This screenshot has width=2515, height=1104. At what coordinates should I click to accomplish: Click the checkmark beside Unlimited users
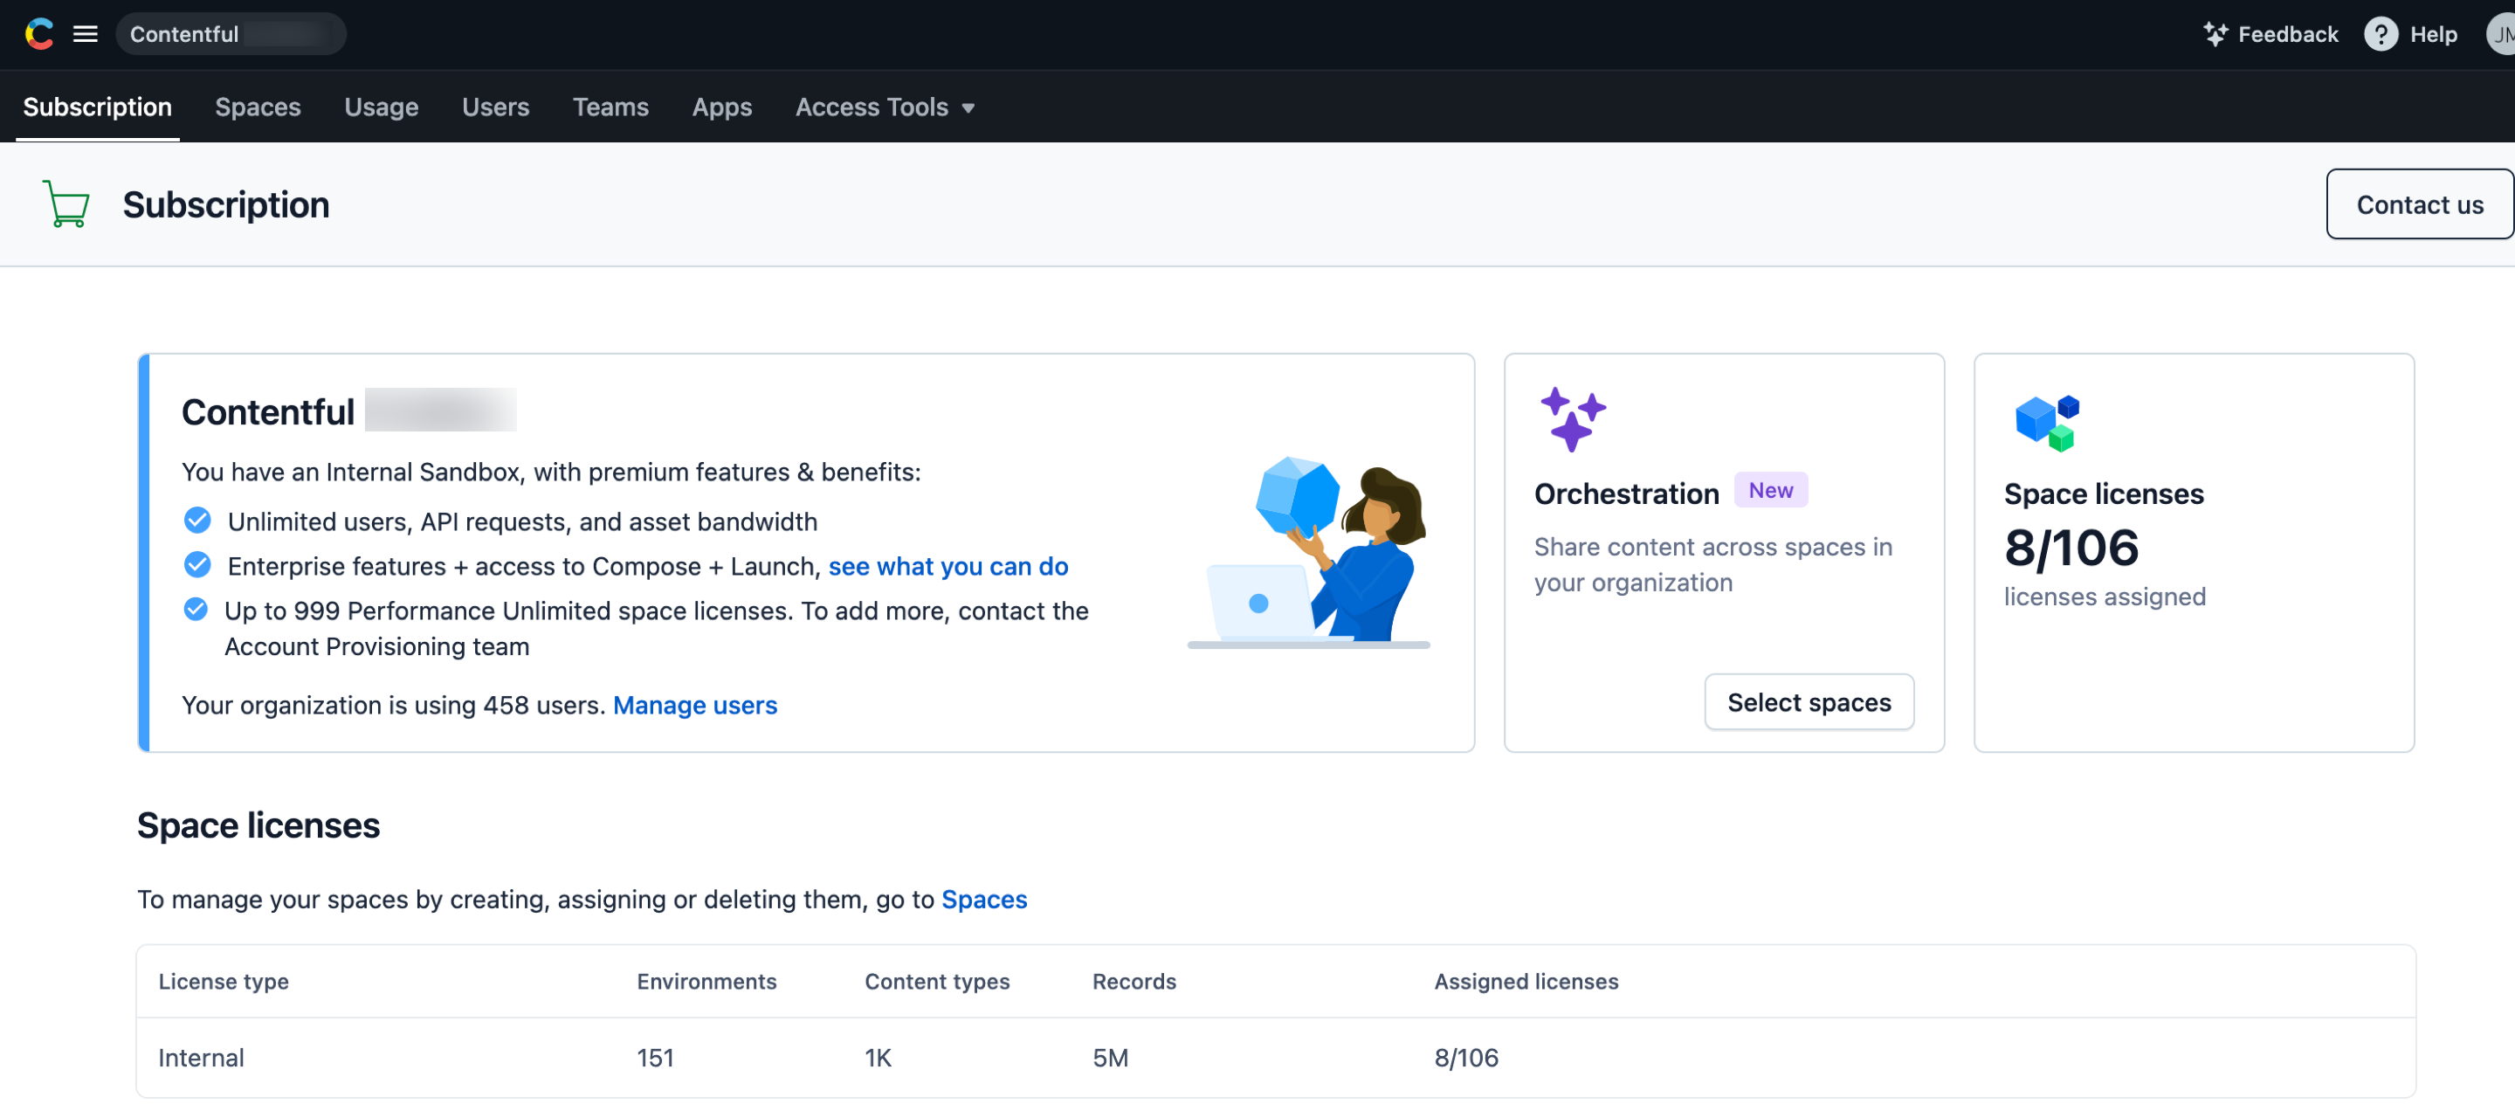pos(197,521)
